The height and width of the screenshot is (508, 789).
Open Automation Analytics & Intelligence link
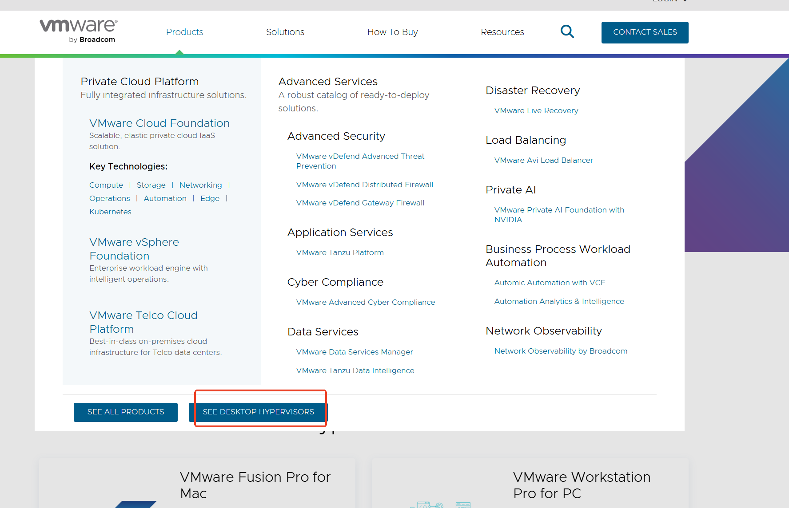point(559,301)
